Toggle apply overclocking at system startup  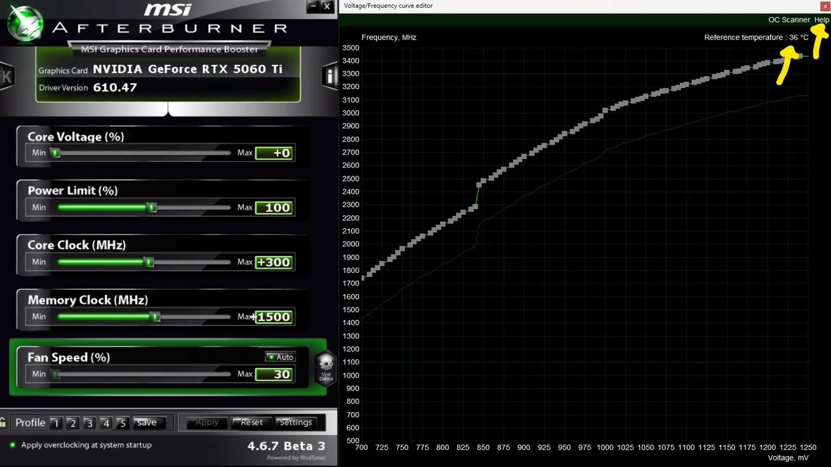pyautogui.click(x=13, y=445)
